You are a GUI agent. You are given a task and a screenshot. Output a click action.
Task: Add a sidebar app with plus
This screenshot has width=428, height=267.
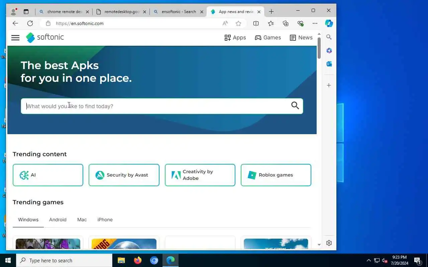coord(329,85)
